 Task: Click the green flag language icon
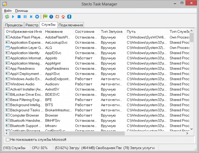coord(45,17)
